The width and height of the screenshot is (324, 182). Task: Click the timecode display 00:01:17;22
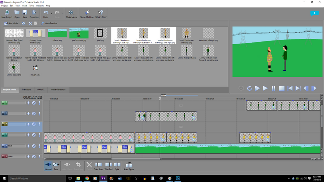(32, 97)
